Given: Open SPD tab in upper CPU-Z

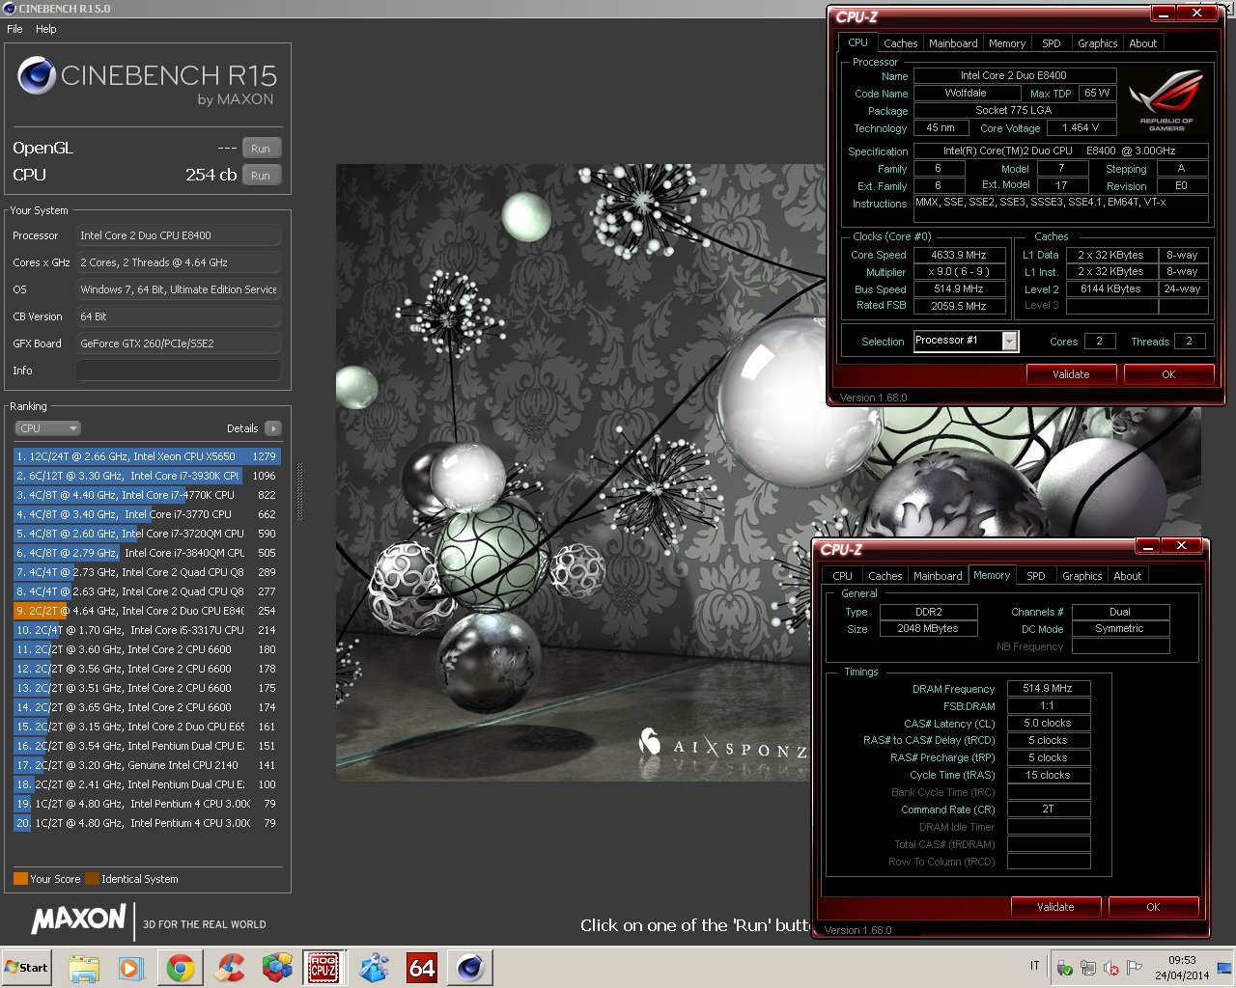Looking at the screenshot, I should pyautogui.click(x=1052, y=43).
